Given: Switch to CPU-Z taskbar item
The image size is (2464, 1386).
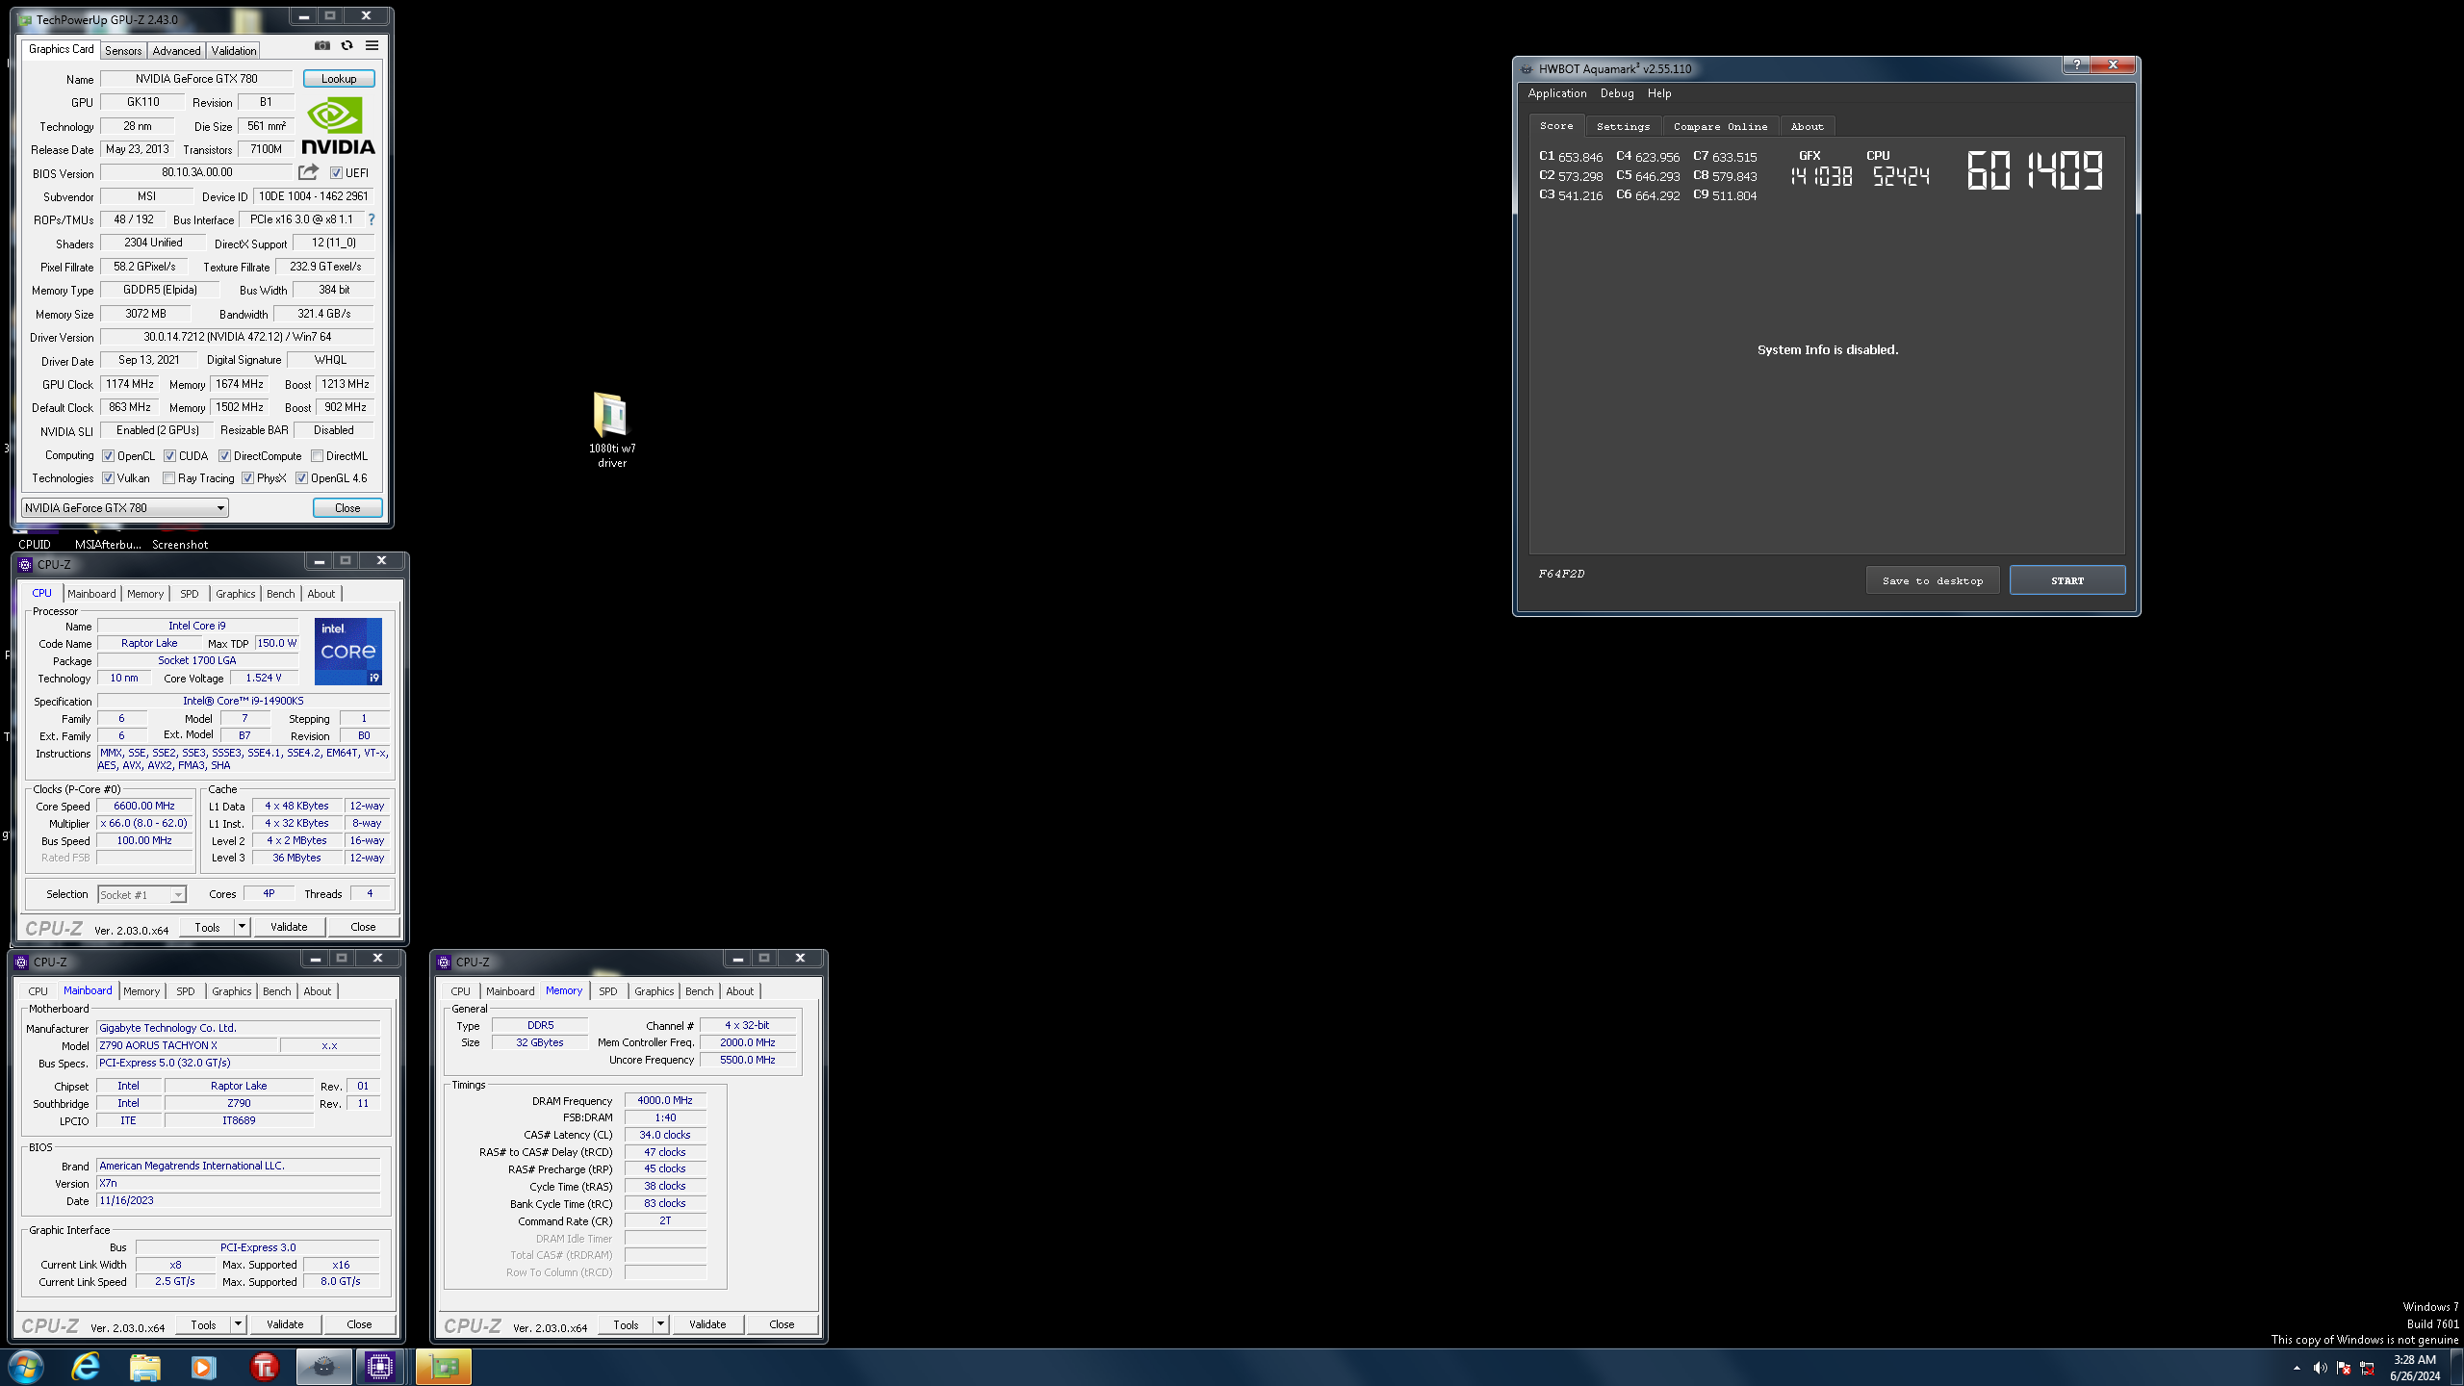Looking at the screenshot, I should [380, 1367].
